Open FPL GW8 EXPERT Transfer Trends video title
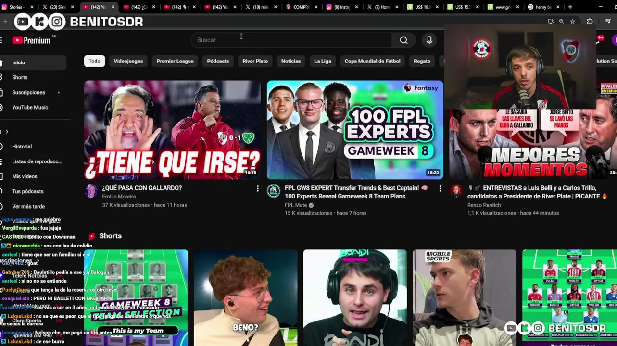The height and width of the screenshot is (346, 617). pyautogui.click(x=356, y=192)
